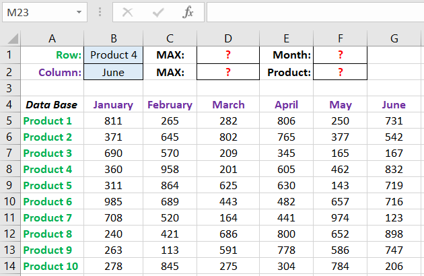Open Insert Function (fx) dialog
Screen dimensions: 424x276
click(x=188, y=12)
